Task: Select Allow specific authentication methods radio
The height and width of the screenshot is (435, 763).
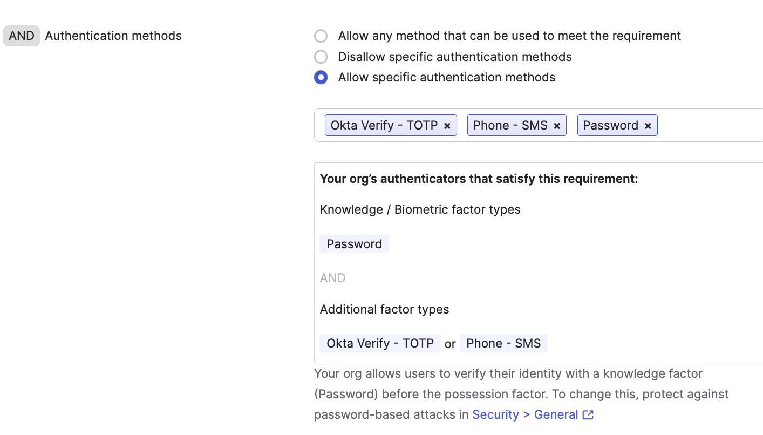Action: (321, 77)
